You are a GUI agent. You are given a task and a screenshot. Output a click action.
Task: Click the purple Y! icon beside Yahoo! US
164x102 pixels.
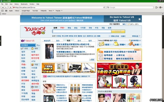click(23, 41)
